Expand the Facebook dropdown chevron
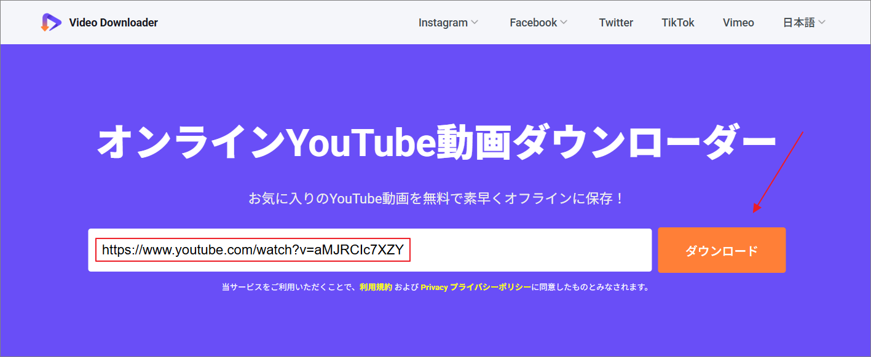This screenshot has width=871, height=357. [564, 23]
